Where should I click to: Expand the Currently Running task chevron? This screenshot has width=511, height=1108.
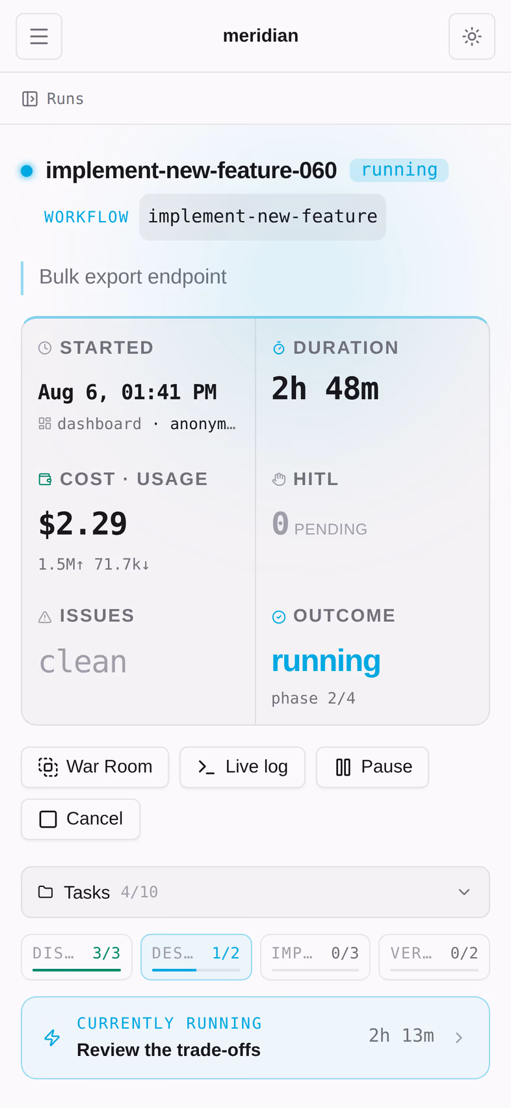[x=459, y=1037]
